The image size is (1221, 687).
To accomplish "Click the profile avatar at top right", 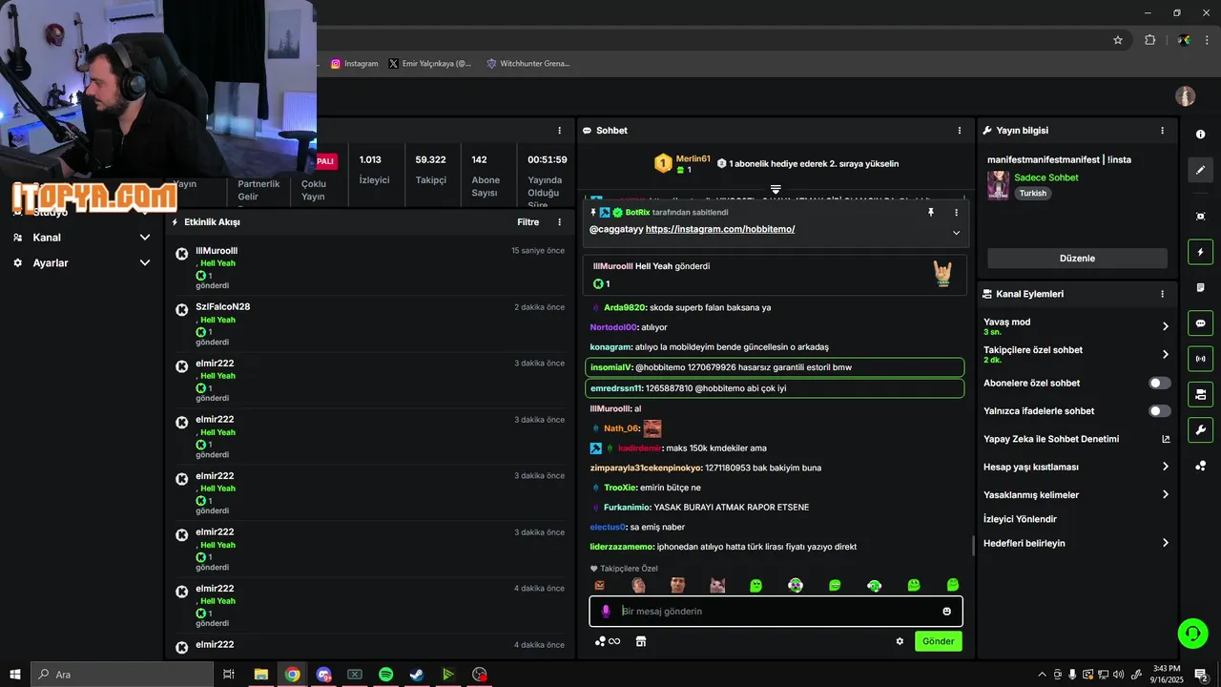I will [x=1186, y=96].
